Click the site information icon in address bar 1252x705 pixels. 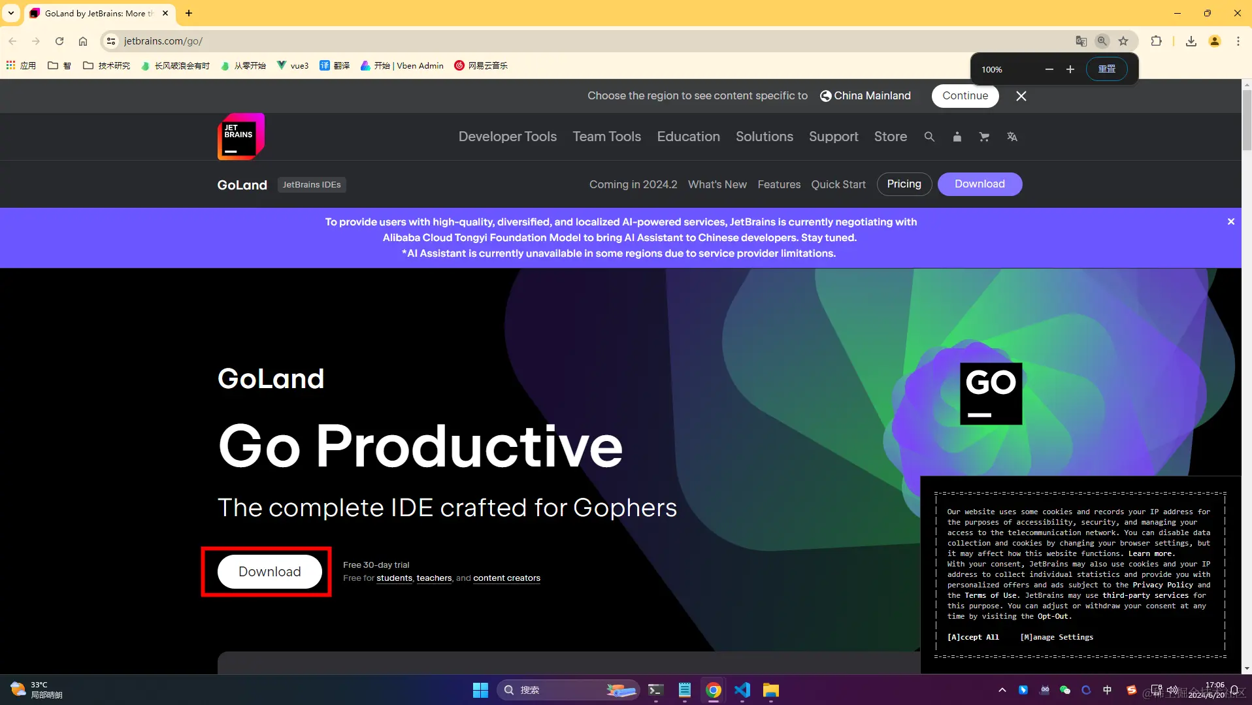(111, 41)
